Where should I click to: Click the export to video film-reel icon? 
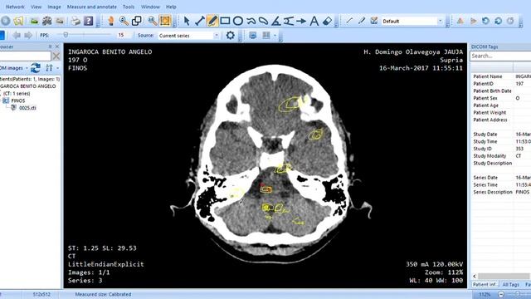pos(46,21)
